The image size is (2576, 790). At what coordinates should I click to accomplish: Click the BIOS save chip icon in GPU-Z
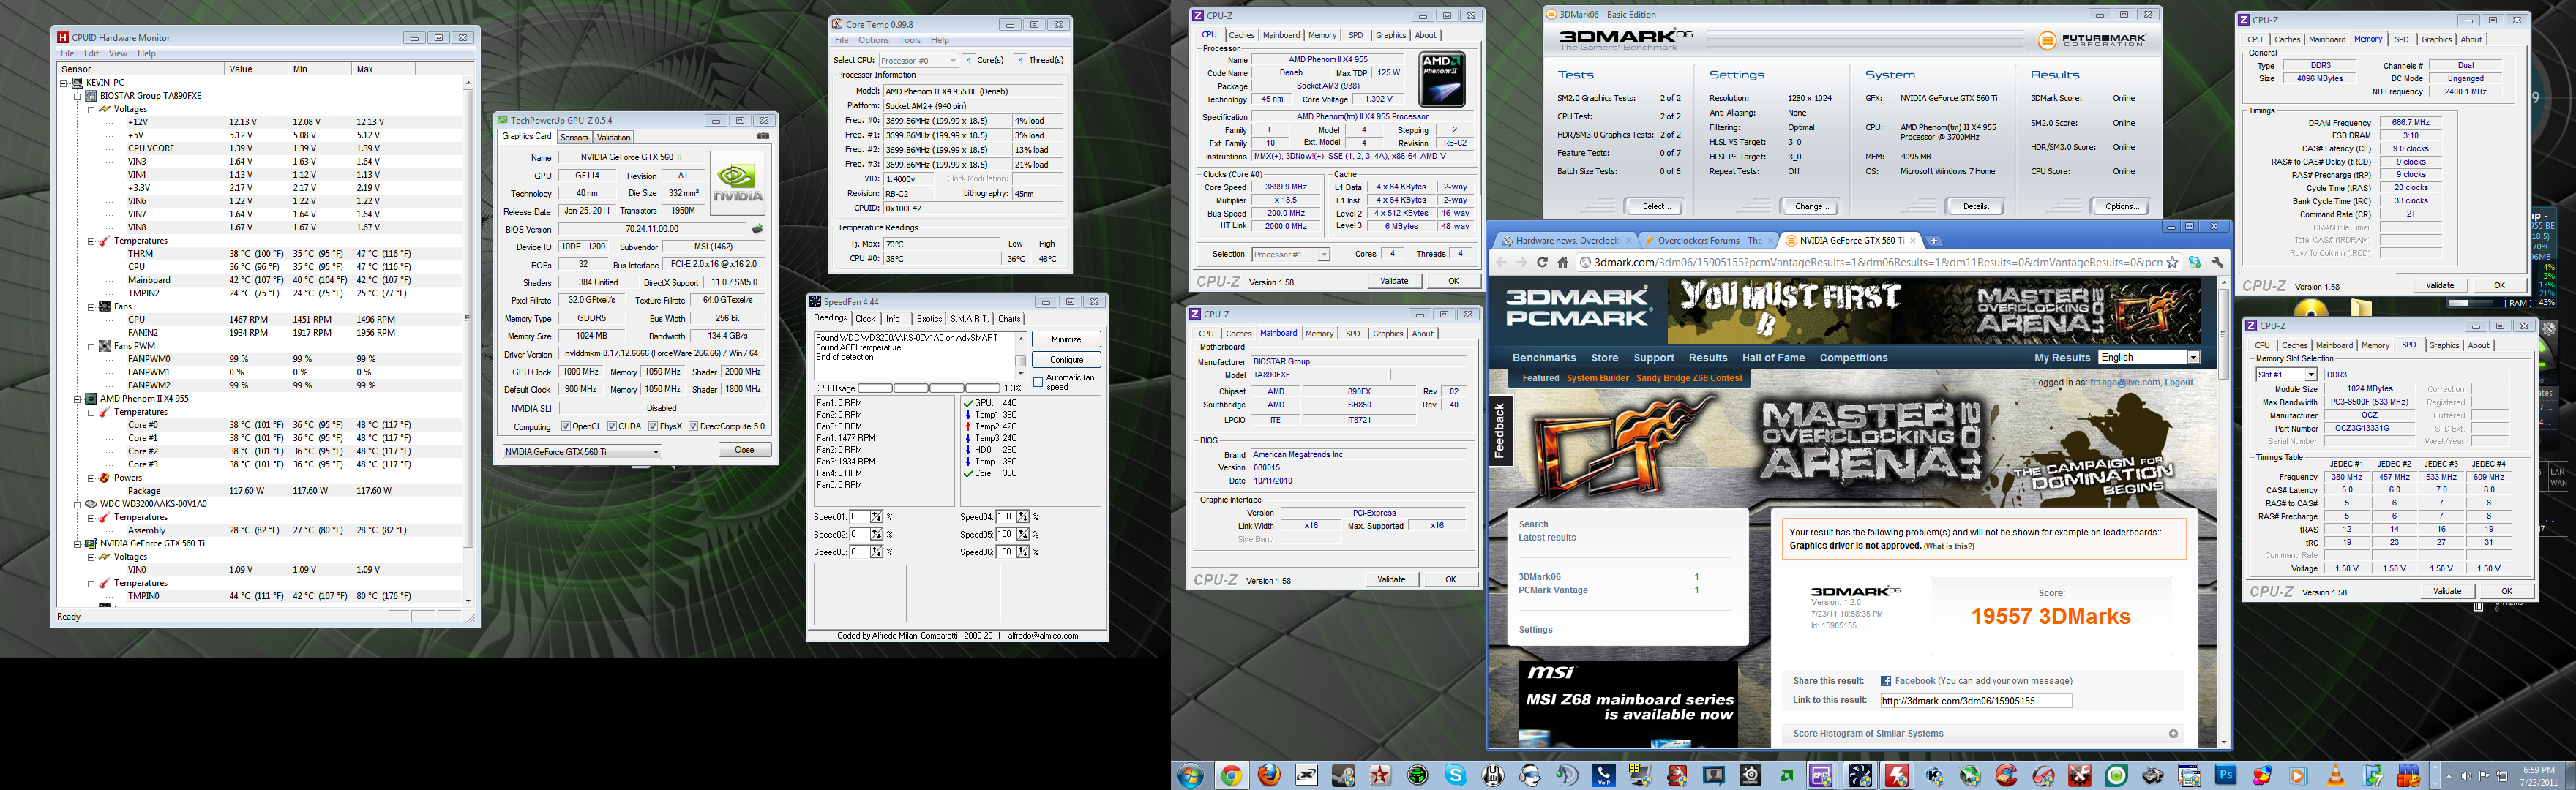pyautogui.click(x=757, y=229)
